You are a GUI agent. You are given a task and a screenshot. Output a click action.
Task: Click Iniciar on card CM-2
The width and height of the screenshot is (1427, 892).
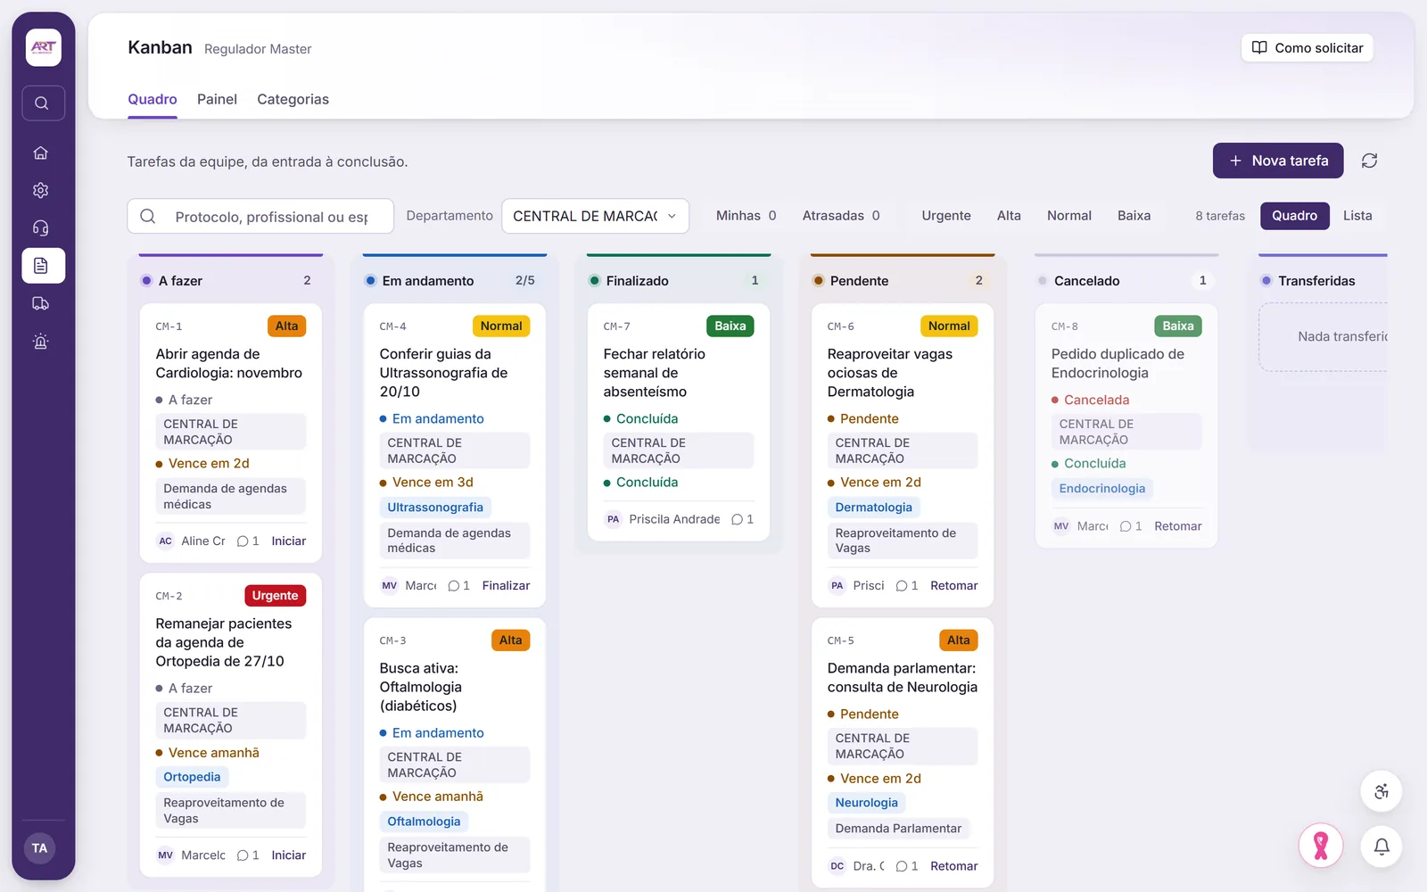288,855
